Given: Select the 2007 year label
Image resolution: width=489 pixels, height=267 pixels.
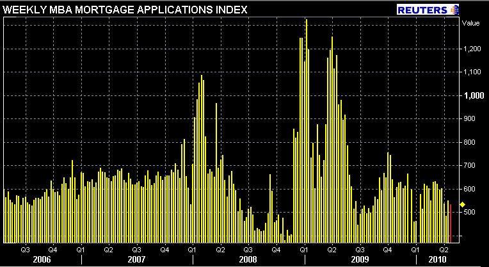Looking at the screenshot, I should (x=137, y=259).
